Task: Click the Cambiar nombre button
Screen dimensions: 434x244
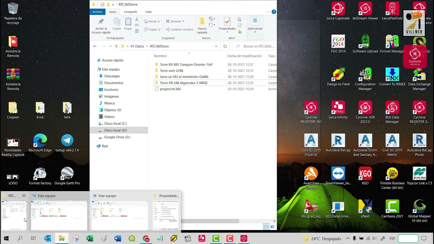Action: tap(179, 29)
